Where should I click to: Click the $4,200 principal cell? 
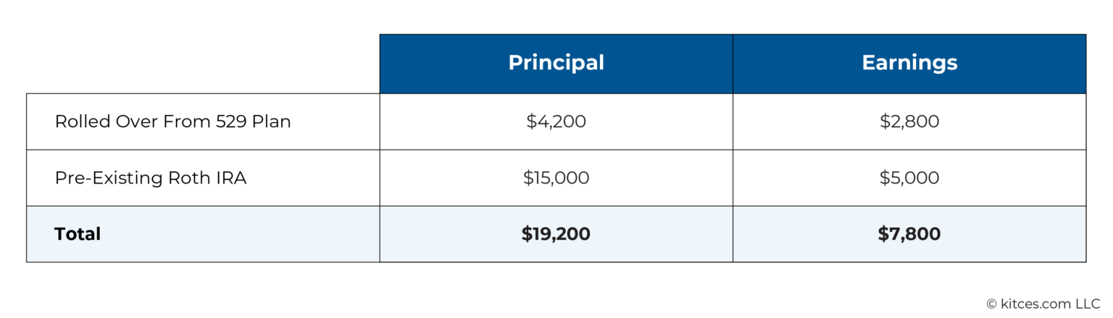(556, 121)
